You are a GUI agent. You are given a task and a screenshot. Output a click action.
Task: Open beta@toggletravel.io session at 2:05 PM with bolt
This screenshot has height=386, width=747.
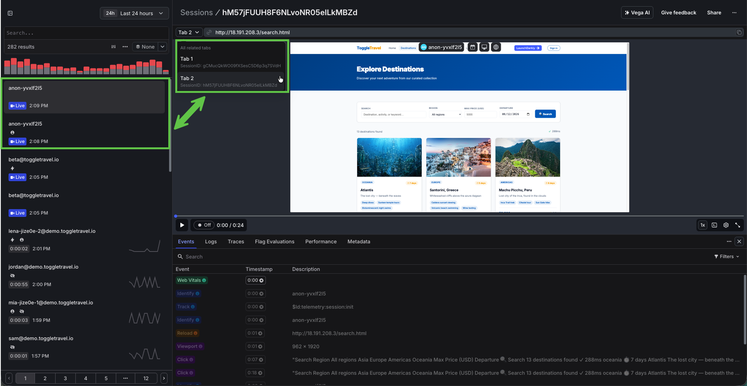pyautogui.click(x=84, y=168)
